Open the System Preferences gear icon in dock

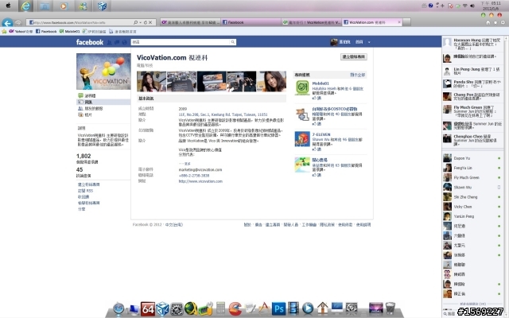tap(177, 309)
